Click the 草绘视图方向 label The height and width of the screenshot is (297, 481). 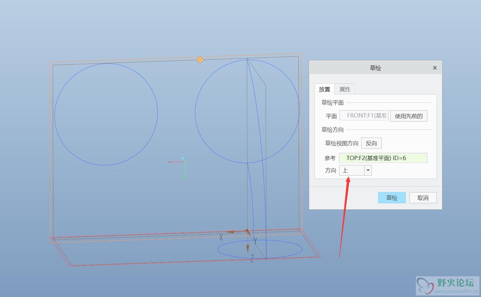[x=342, y=143]
